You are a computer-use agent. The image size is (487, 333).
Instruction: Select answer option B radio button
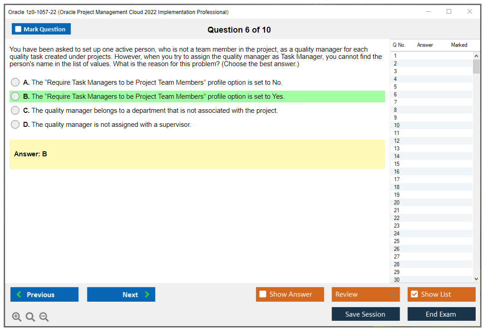tap(15, 96)
